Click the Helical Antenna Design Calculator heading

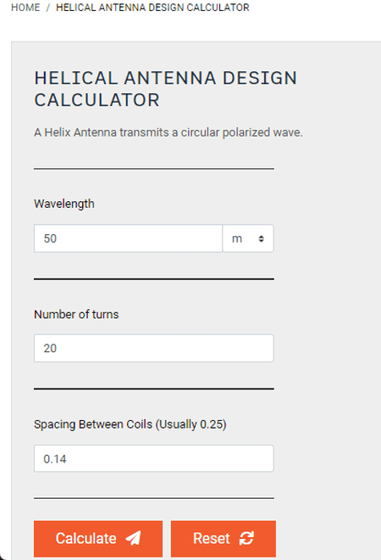[x=166, y=89]
